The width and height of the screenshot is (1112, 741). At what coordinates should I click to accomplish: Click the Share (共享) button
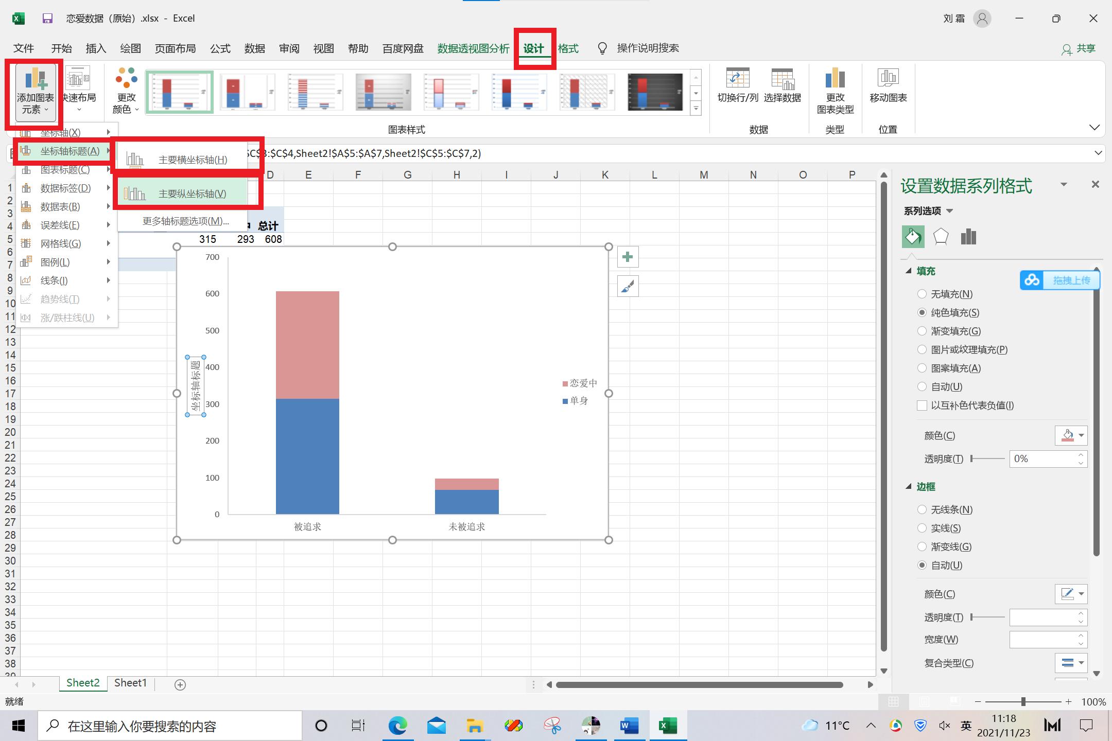tap(1079, 48)
